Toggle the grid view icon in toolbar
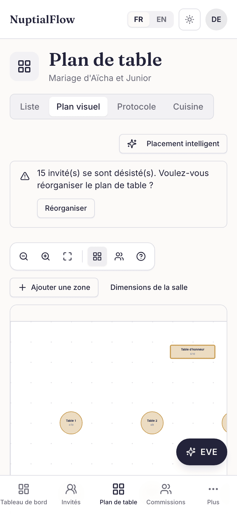 click(97, 256)
